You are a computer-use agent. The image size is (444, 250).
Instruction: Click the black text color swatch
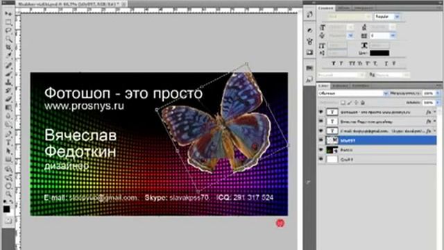click(379, 53)
